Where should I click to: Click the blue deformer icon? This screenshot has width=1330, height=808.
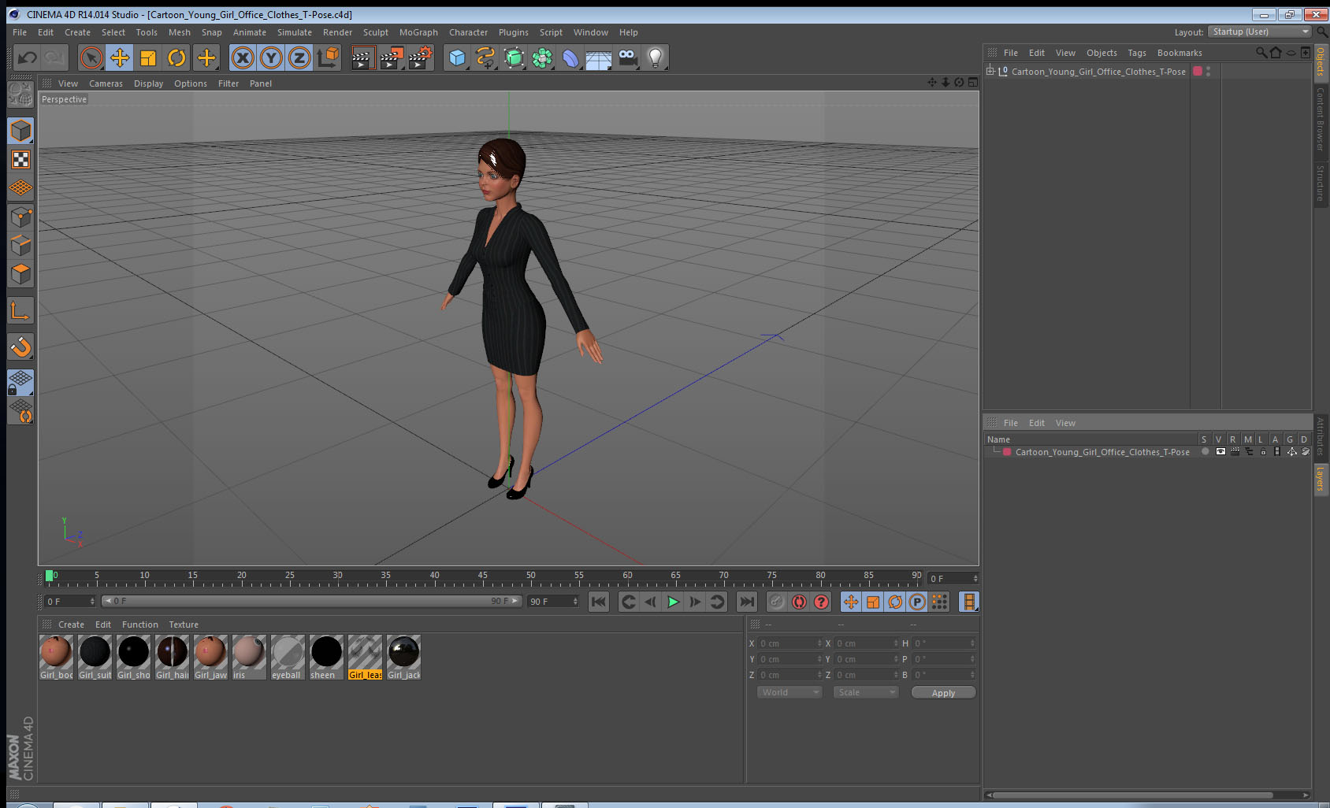pyautogui.click(x=570, y=57)
